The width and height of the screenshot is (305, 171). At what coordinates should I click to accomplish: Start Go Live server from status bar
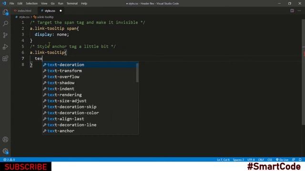pyautogui.click(x=282, y=160)
